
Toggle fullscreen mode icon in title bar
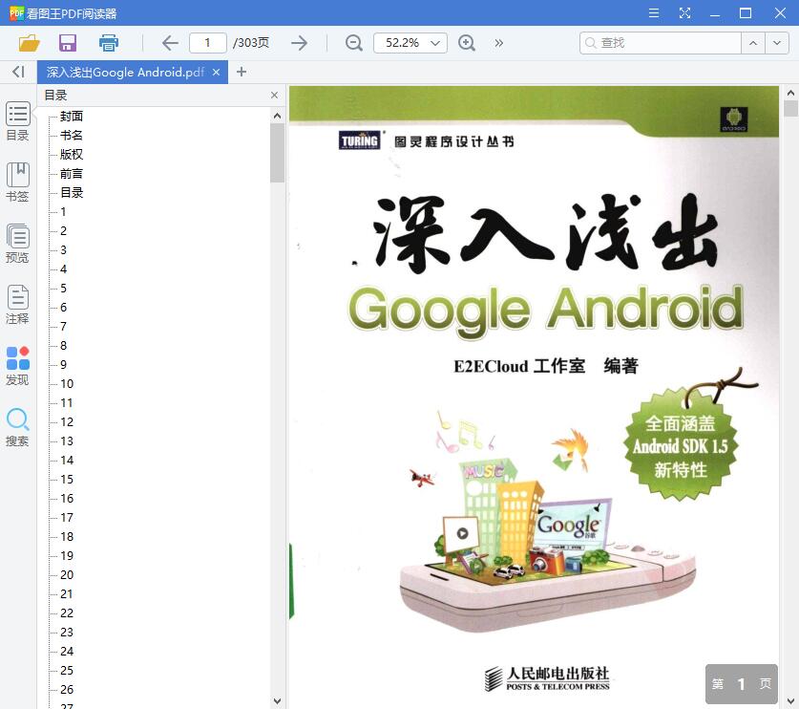tap(684, 13)
